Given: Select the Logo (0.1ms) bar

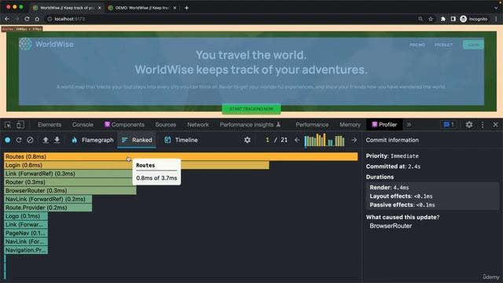Looking at the screenshot, I should (x=26, y=216).
